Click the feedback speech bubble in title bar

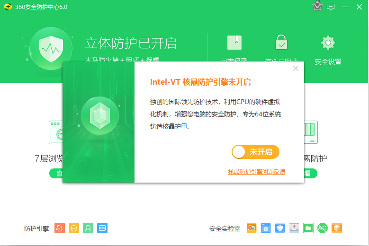click(x=331, y=7)
